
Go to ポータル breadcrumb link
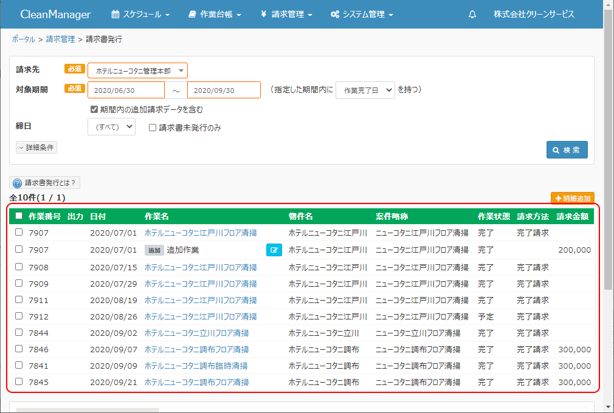coord(23,39)
